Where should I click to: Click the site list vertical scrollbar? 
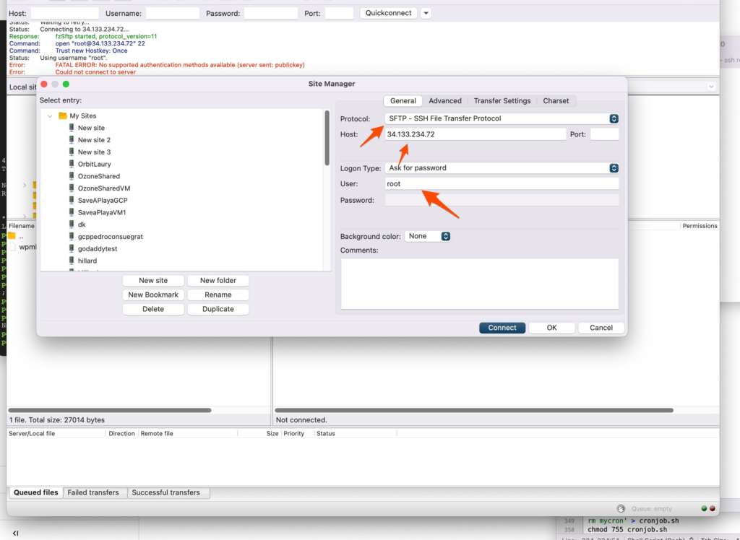327,137
